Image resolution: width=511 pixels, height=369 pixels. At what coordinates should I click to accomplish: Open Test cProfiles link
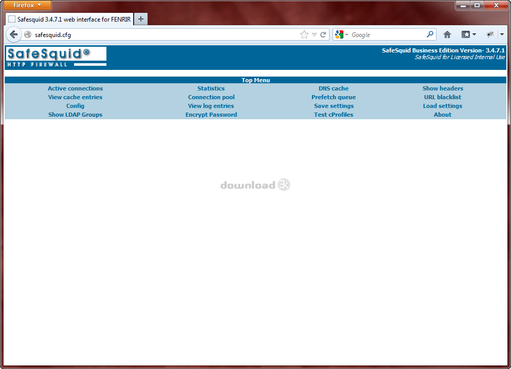pos(334,115)
